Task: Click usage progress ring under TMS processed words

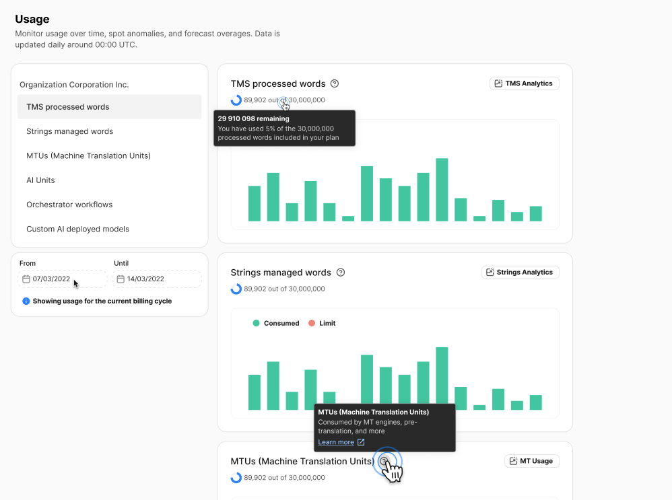Action: coord(236,100)
